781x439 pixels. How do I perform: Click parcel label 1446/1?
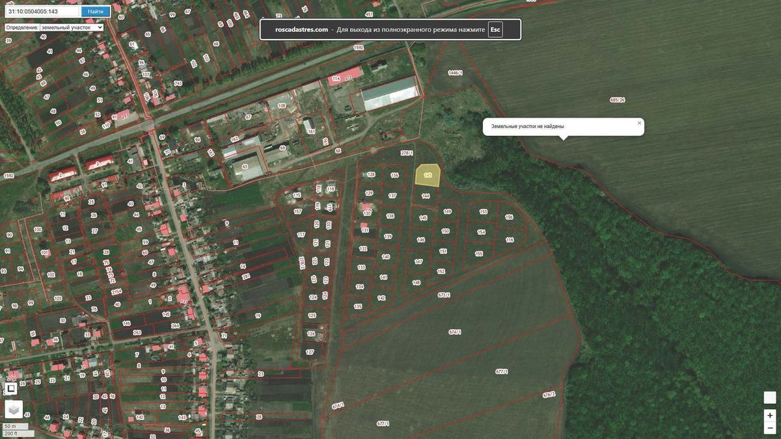(x=456, y=73)
